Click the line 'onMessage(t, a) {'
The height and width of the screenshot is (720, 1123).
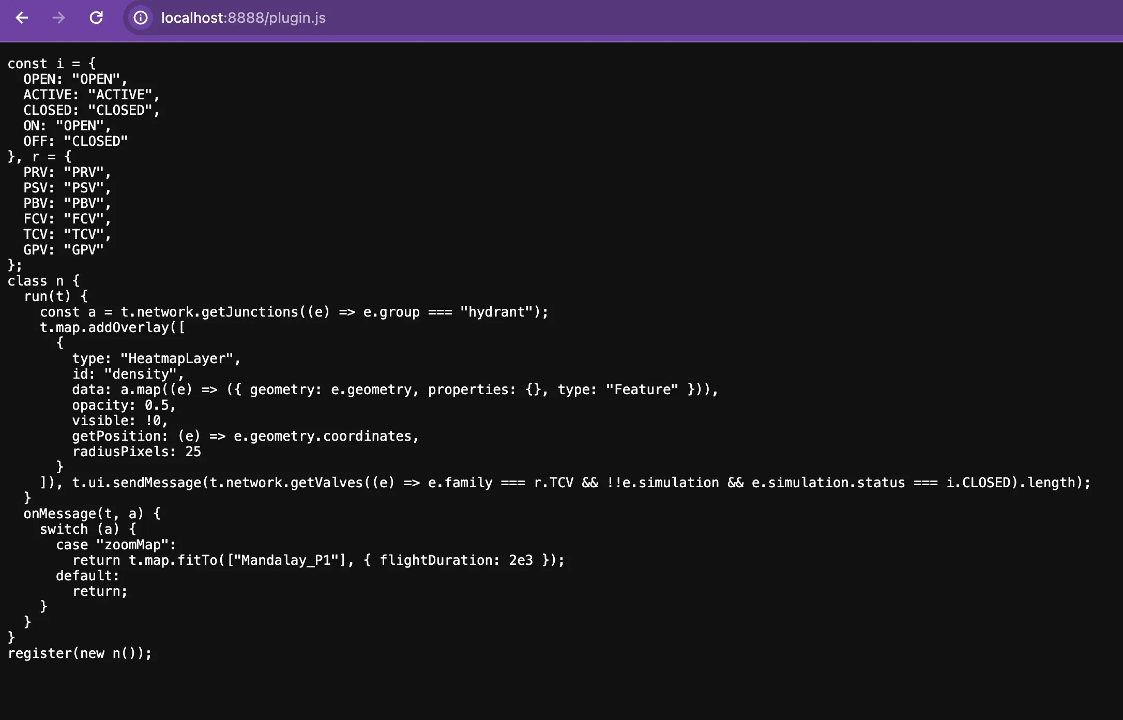point(92,514)
